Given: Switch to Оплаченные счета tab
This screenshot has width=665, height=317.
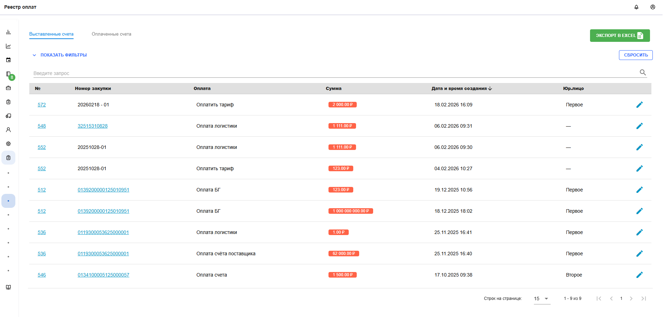Looking at the screenshot, I should [112, 34].
